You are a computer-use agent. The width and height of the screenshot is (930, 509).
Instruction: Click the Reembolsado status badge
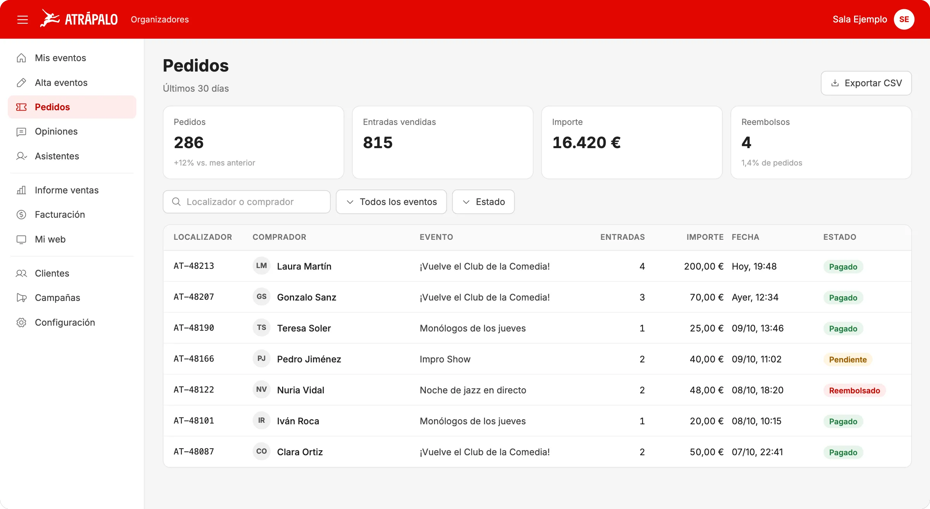click(x=854, y=391)
